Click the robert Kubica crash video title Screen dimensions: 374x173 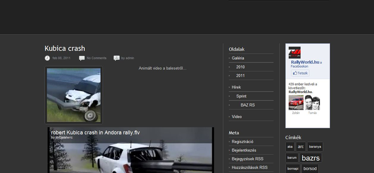(95, 132)
